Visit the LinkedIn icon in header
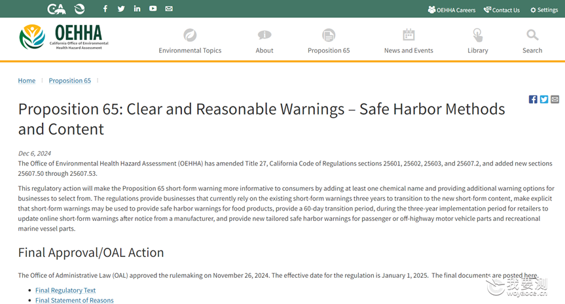 click(x=137, y=8)
